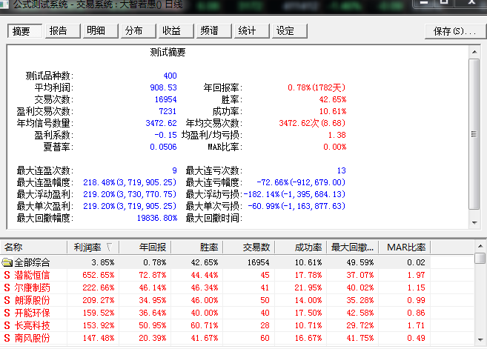The width and height of the screenshot is (487, 349).
Task: Switch to the 报告 tab
Action: [59, 31]
